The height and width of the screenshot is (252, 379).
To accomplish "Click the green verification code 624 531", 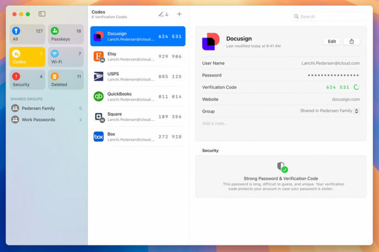I will [x=338, y=87].
